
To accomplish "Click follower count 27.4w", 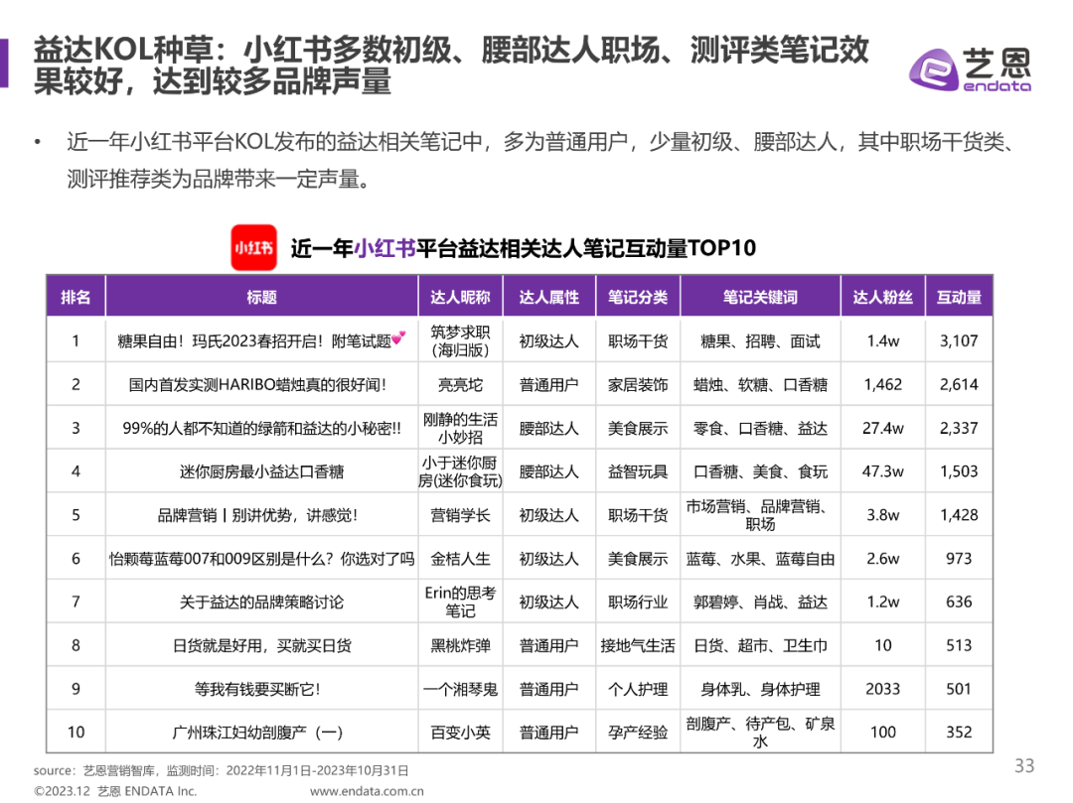I will (x=883, y=428).
